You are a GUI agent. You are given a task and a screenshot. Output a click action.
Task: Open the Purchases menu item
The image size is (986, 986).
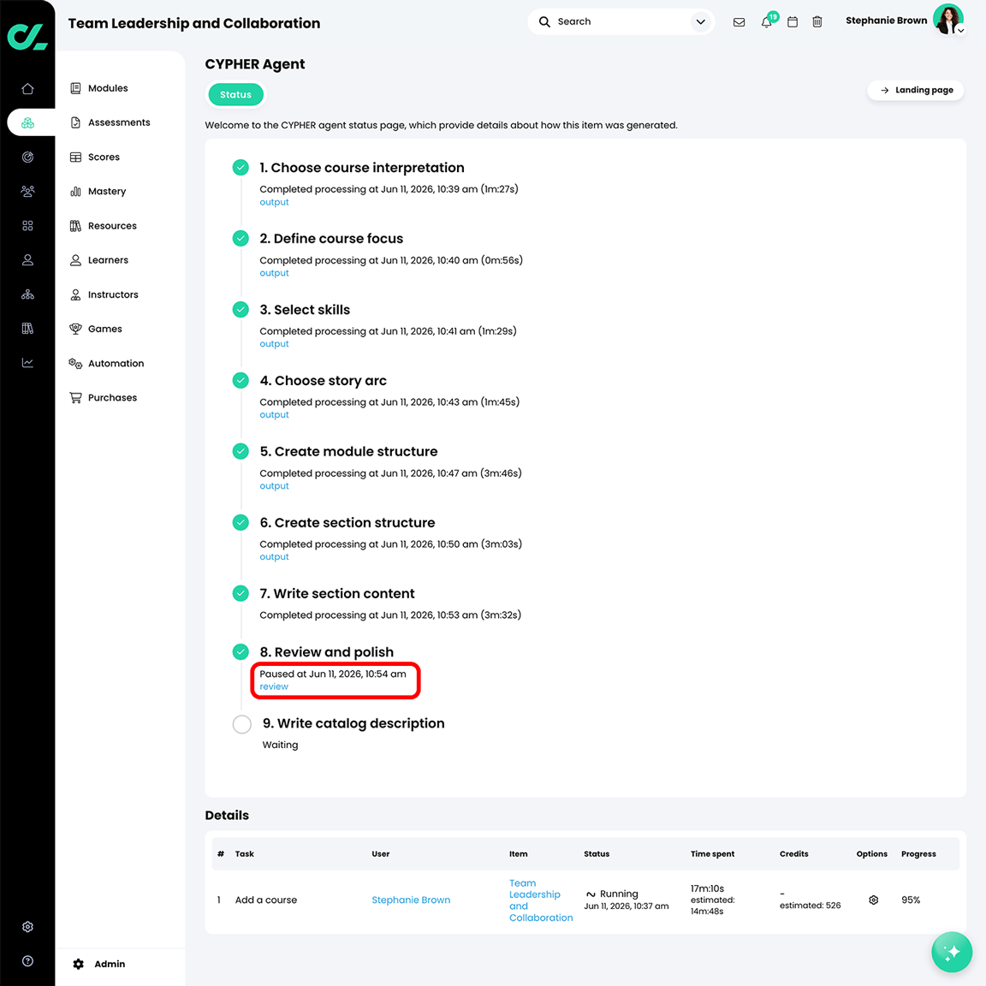point(103,397)
